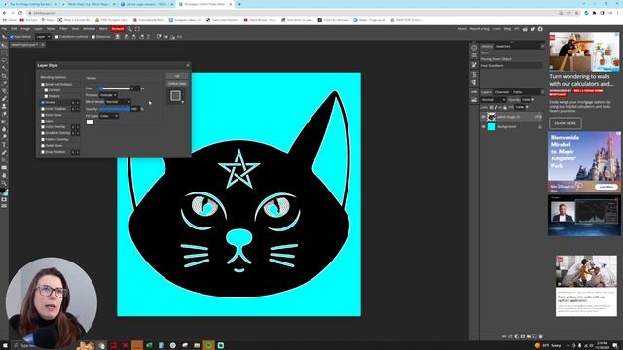The width and height of the screenshot is (623, 350).
Task: Click the stroke Size value field
Action: pyautogui.click(x=135, y=88)
